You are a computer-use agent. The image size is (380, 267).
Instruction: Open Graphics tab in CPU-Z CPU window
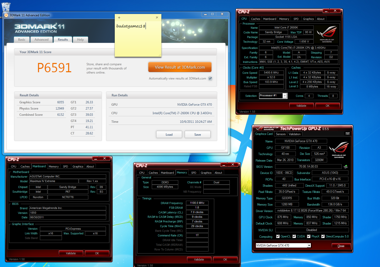point(308,19)
